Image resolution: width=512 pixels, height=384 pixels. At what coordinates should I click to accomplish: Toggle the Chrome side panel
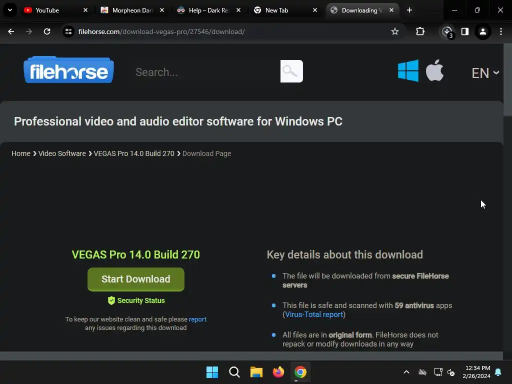(x=465, y=31)
